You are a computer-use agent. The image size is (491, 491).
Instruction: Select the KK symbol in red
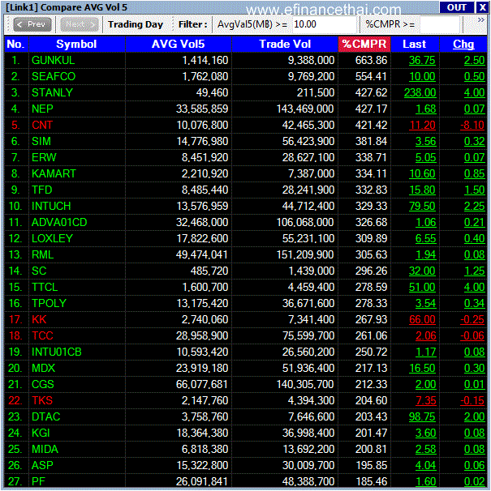pos(39,319)
